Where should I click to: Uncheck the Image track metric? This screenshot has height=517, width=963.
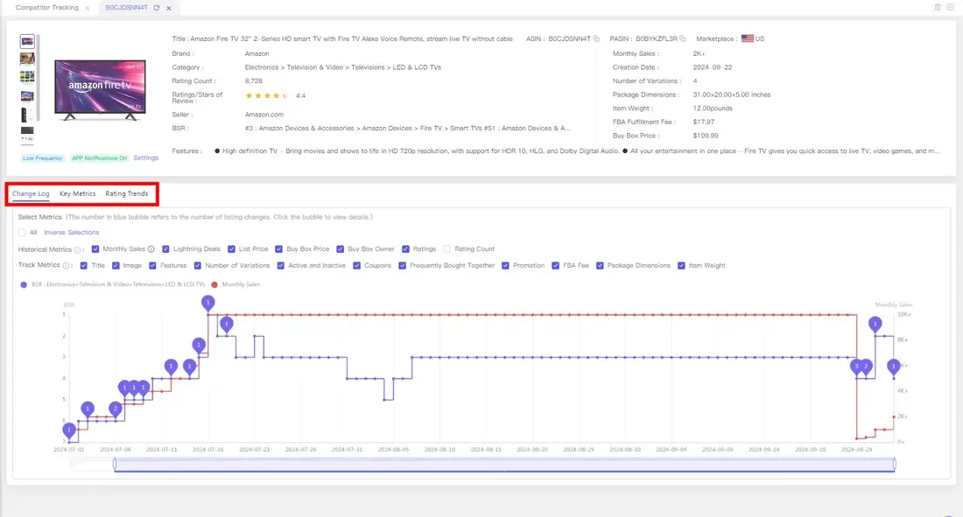pos(116,266)
